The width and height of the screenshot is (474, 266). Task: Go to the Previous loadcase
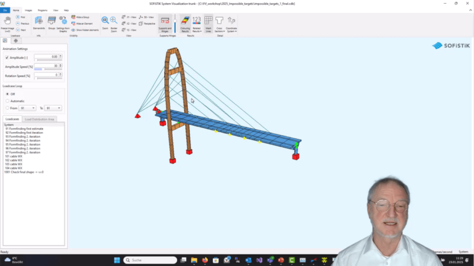pos(23,23)
